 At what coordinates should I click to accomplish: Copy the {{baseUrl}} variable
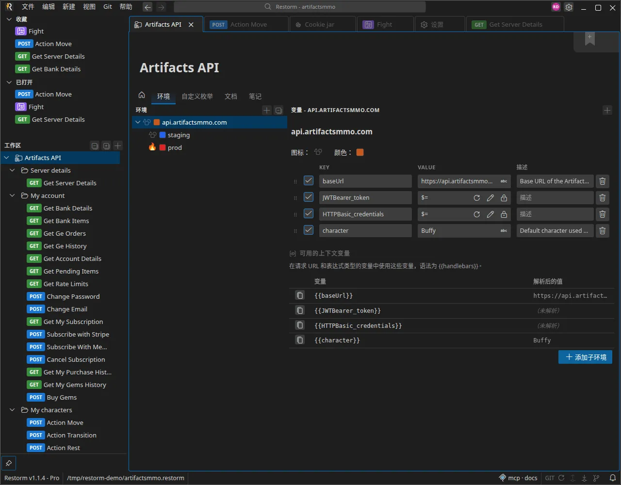coord(300,295)
